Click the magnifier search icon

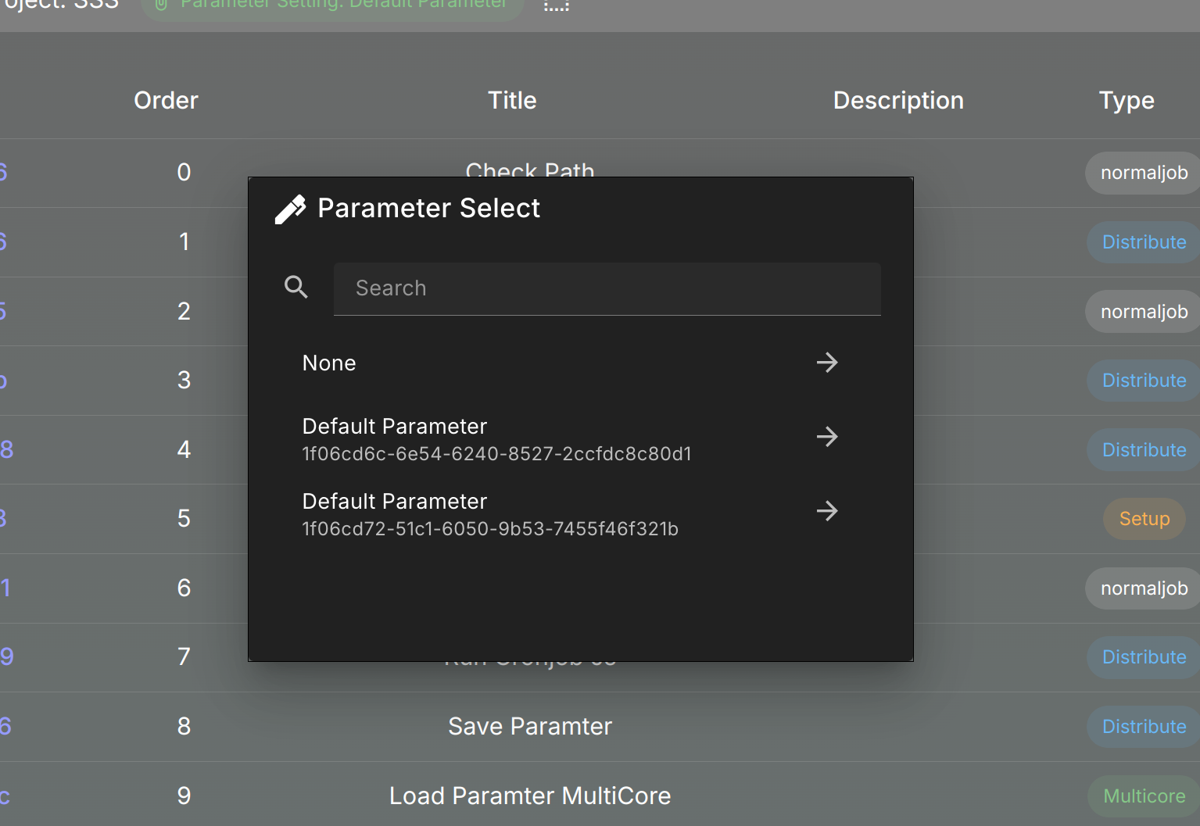[296, 288]
